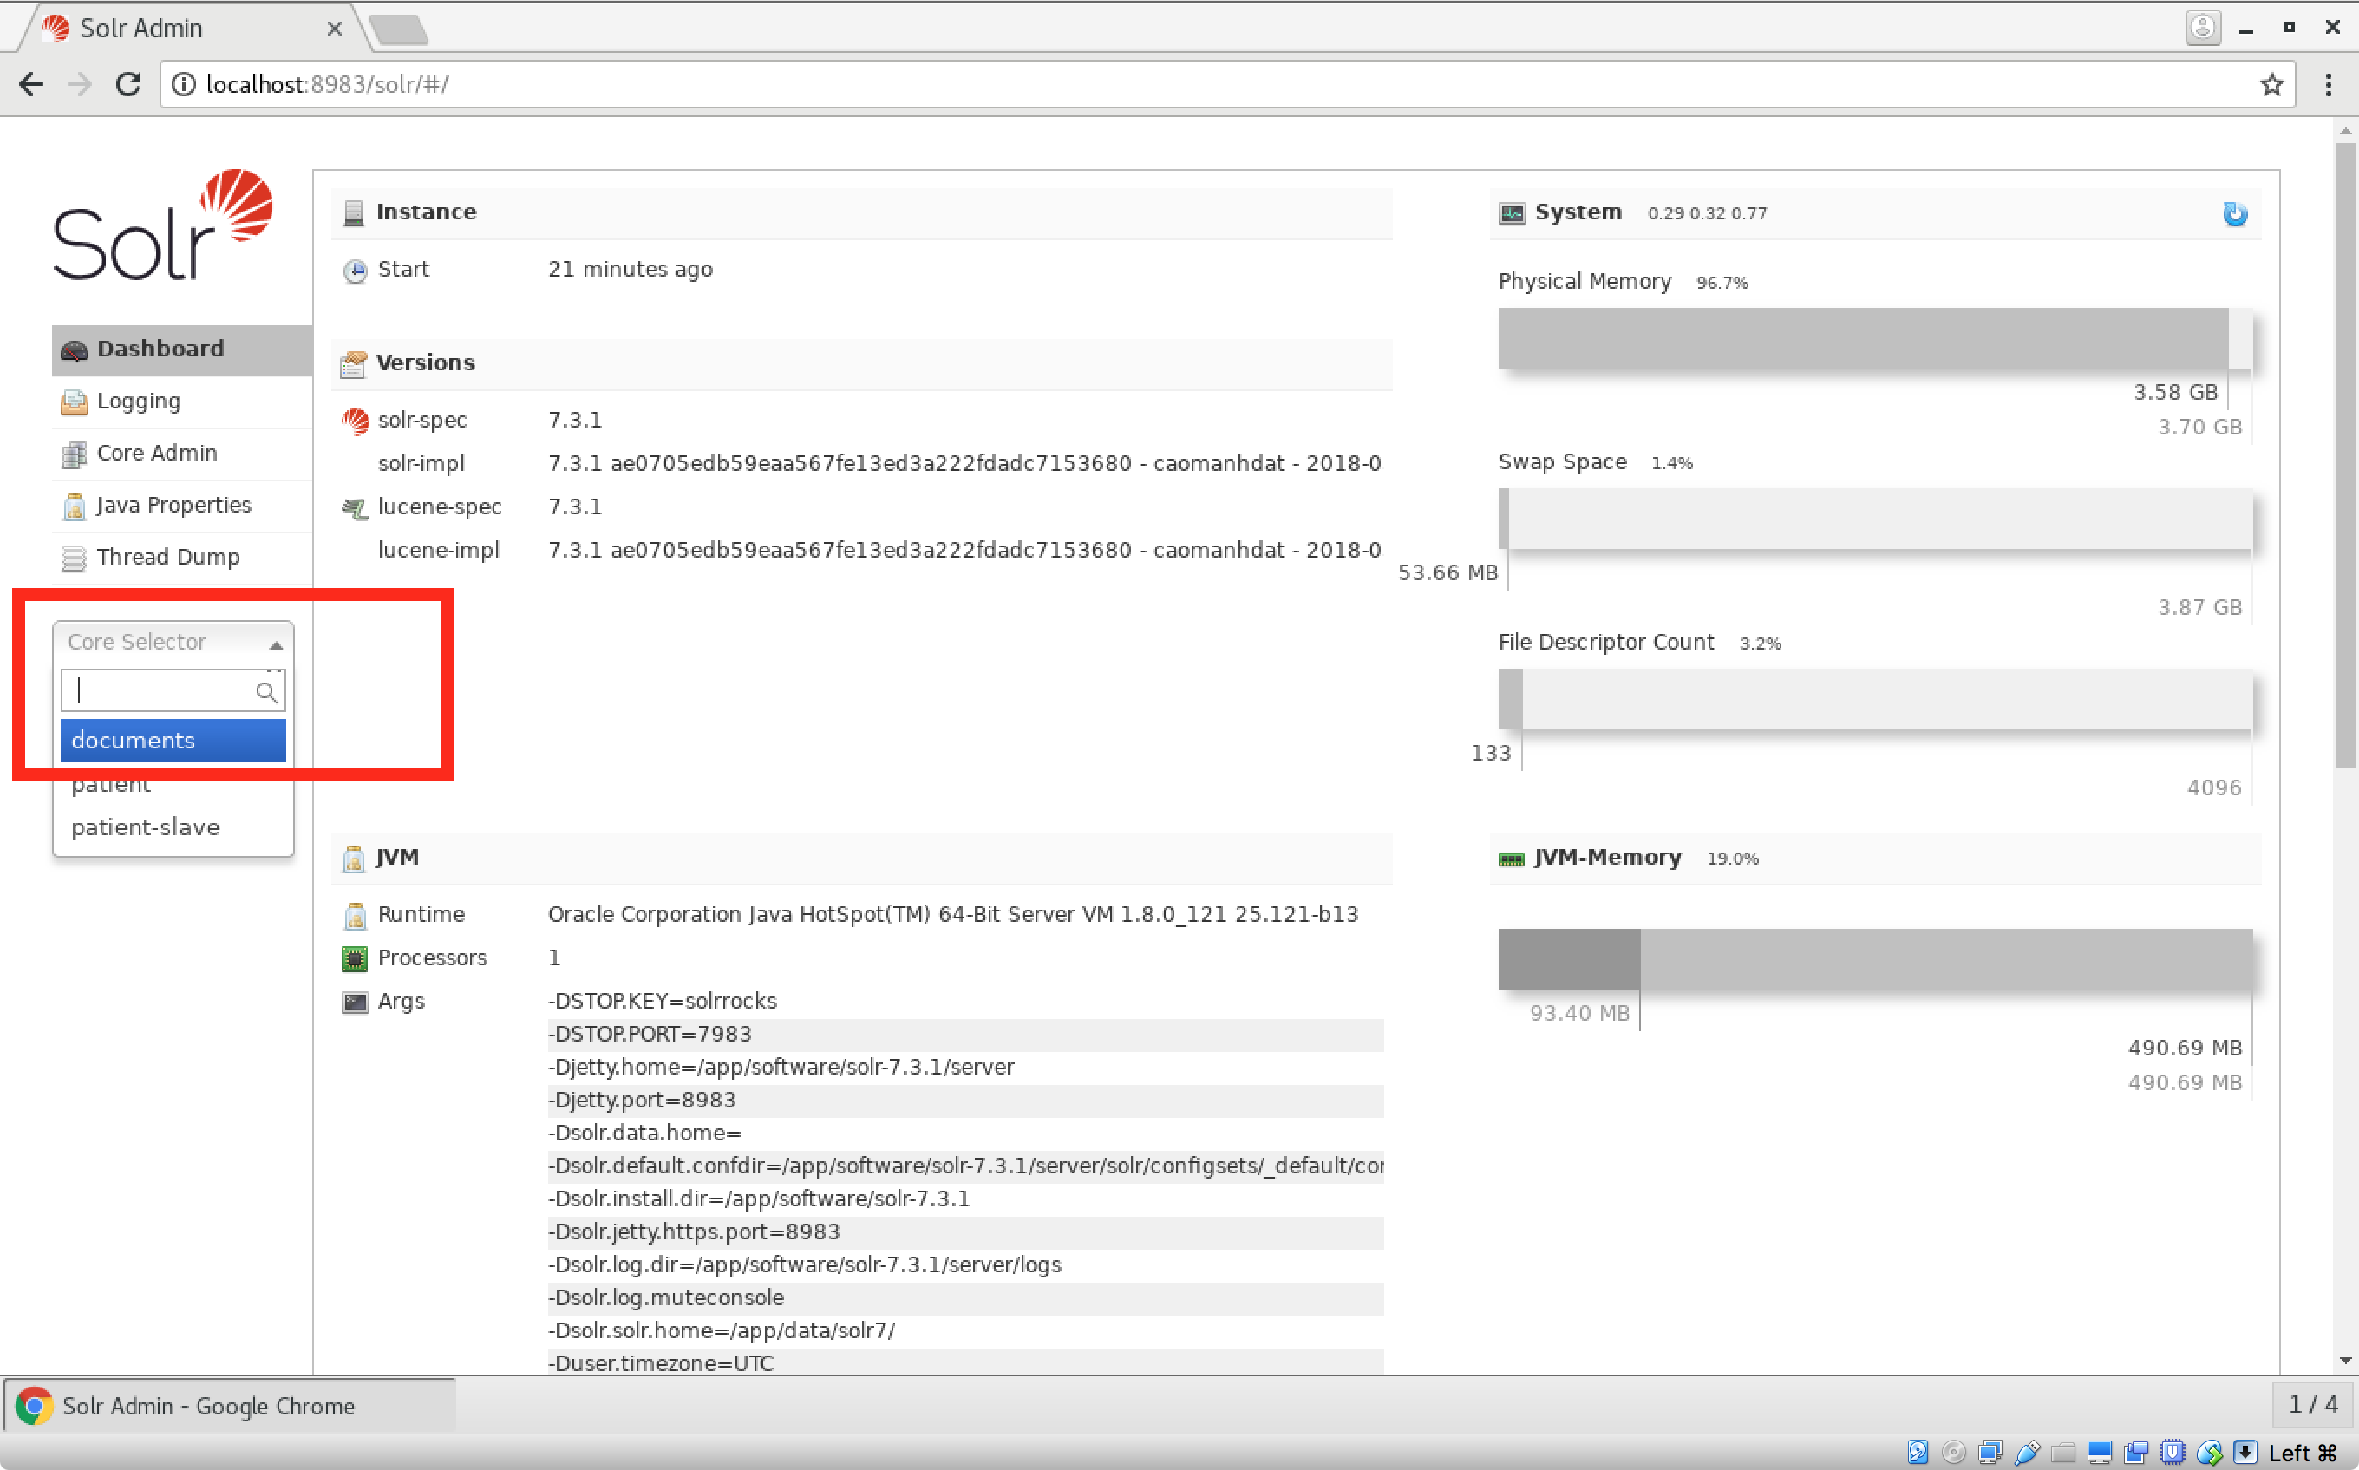Open the Chrome three-dot menu
Viewport: 2359px width, 1470px height.
click(2328, 85)
